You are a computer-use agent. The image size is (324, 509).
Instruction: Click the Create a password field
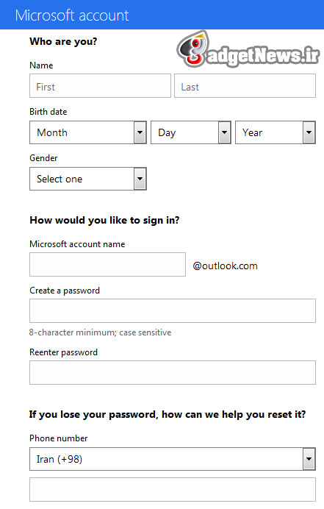pyautogui.click(x=173, y=310)
